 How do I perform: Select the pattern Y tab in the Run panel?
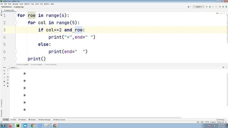tap(13, 67)
